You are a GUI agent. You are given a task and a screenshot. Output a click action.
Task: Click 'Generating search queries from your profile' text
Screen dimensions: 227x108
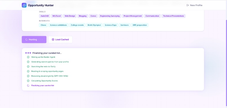pos(50,62)
